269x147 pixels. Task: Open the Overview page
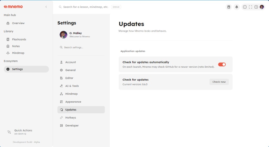(x=26, y=23)
